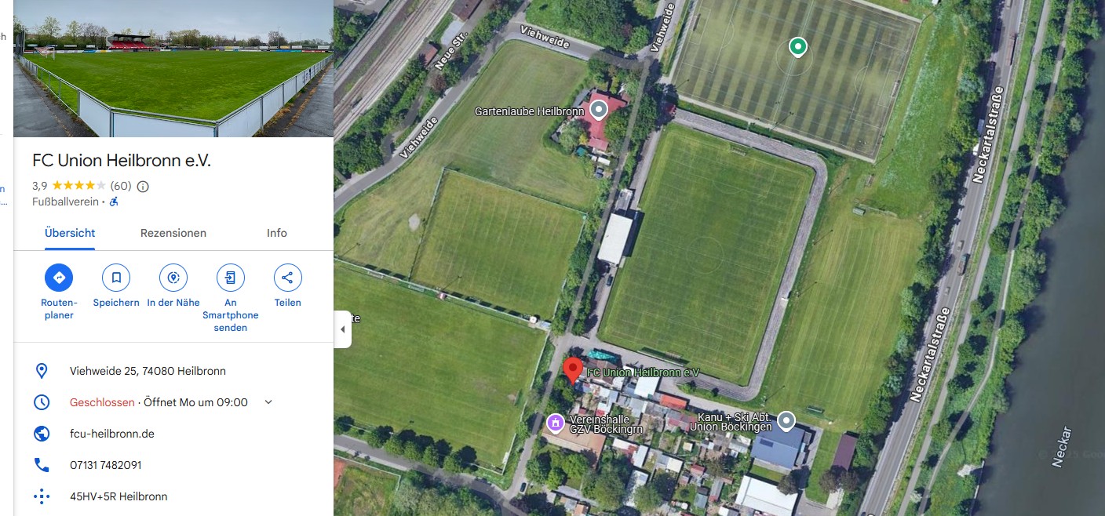Viewport: 1105px width, 516px height.
Task: Save place with Speichern icon
Action: coord(116,278)
